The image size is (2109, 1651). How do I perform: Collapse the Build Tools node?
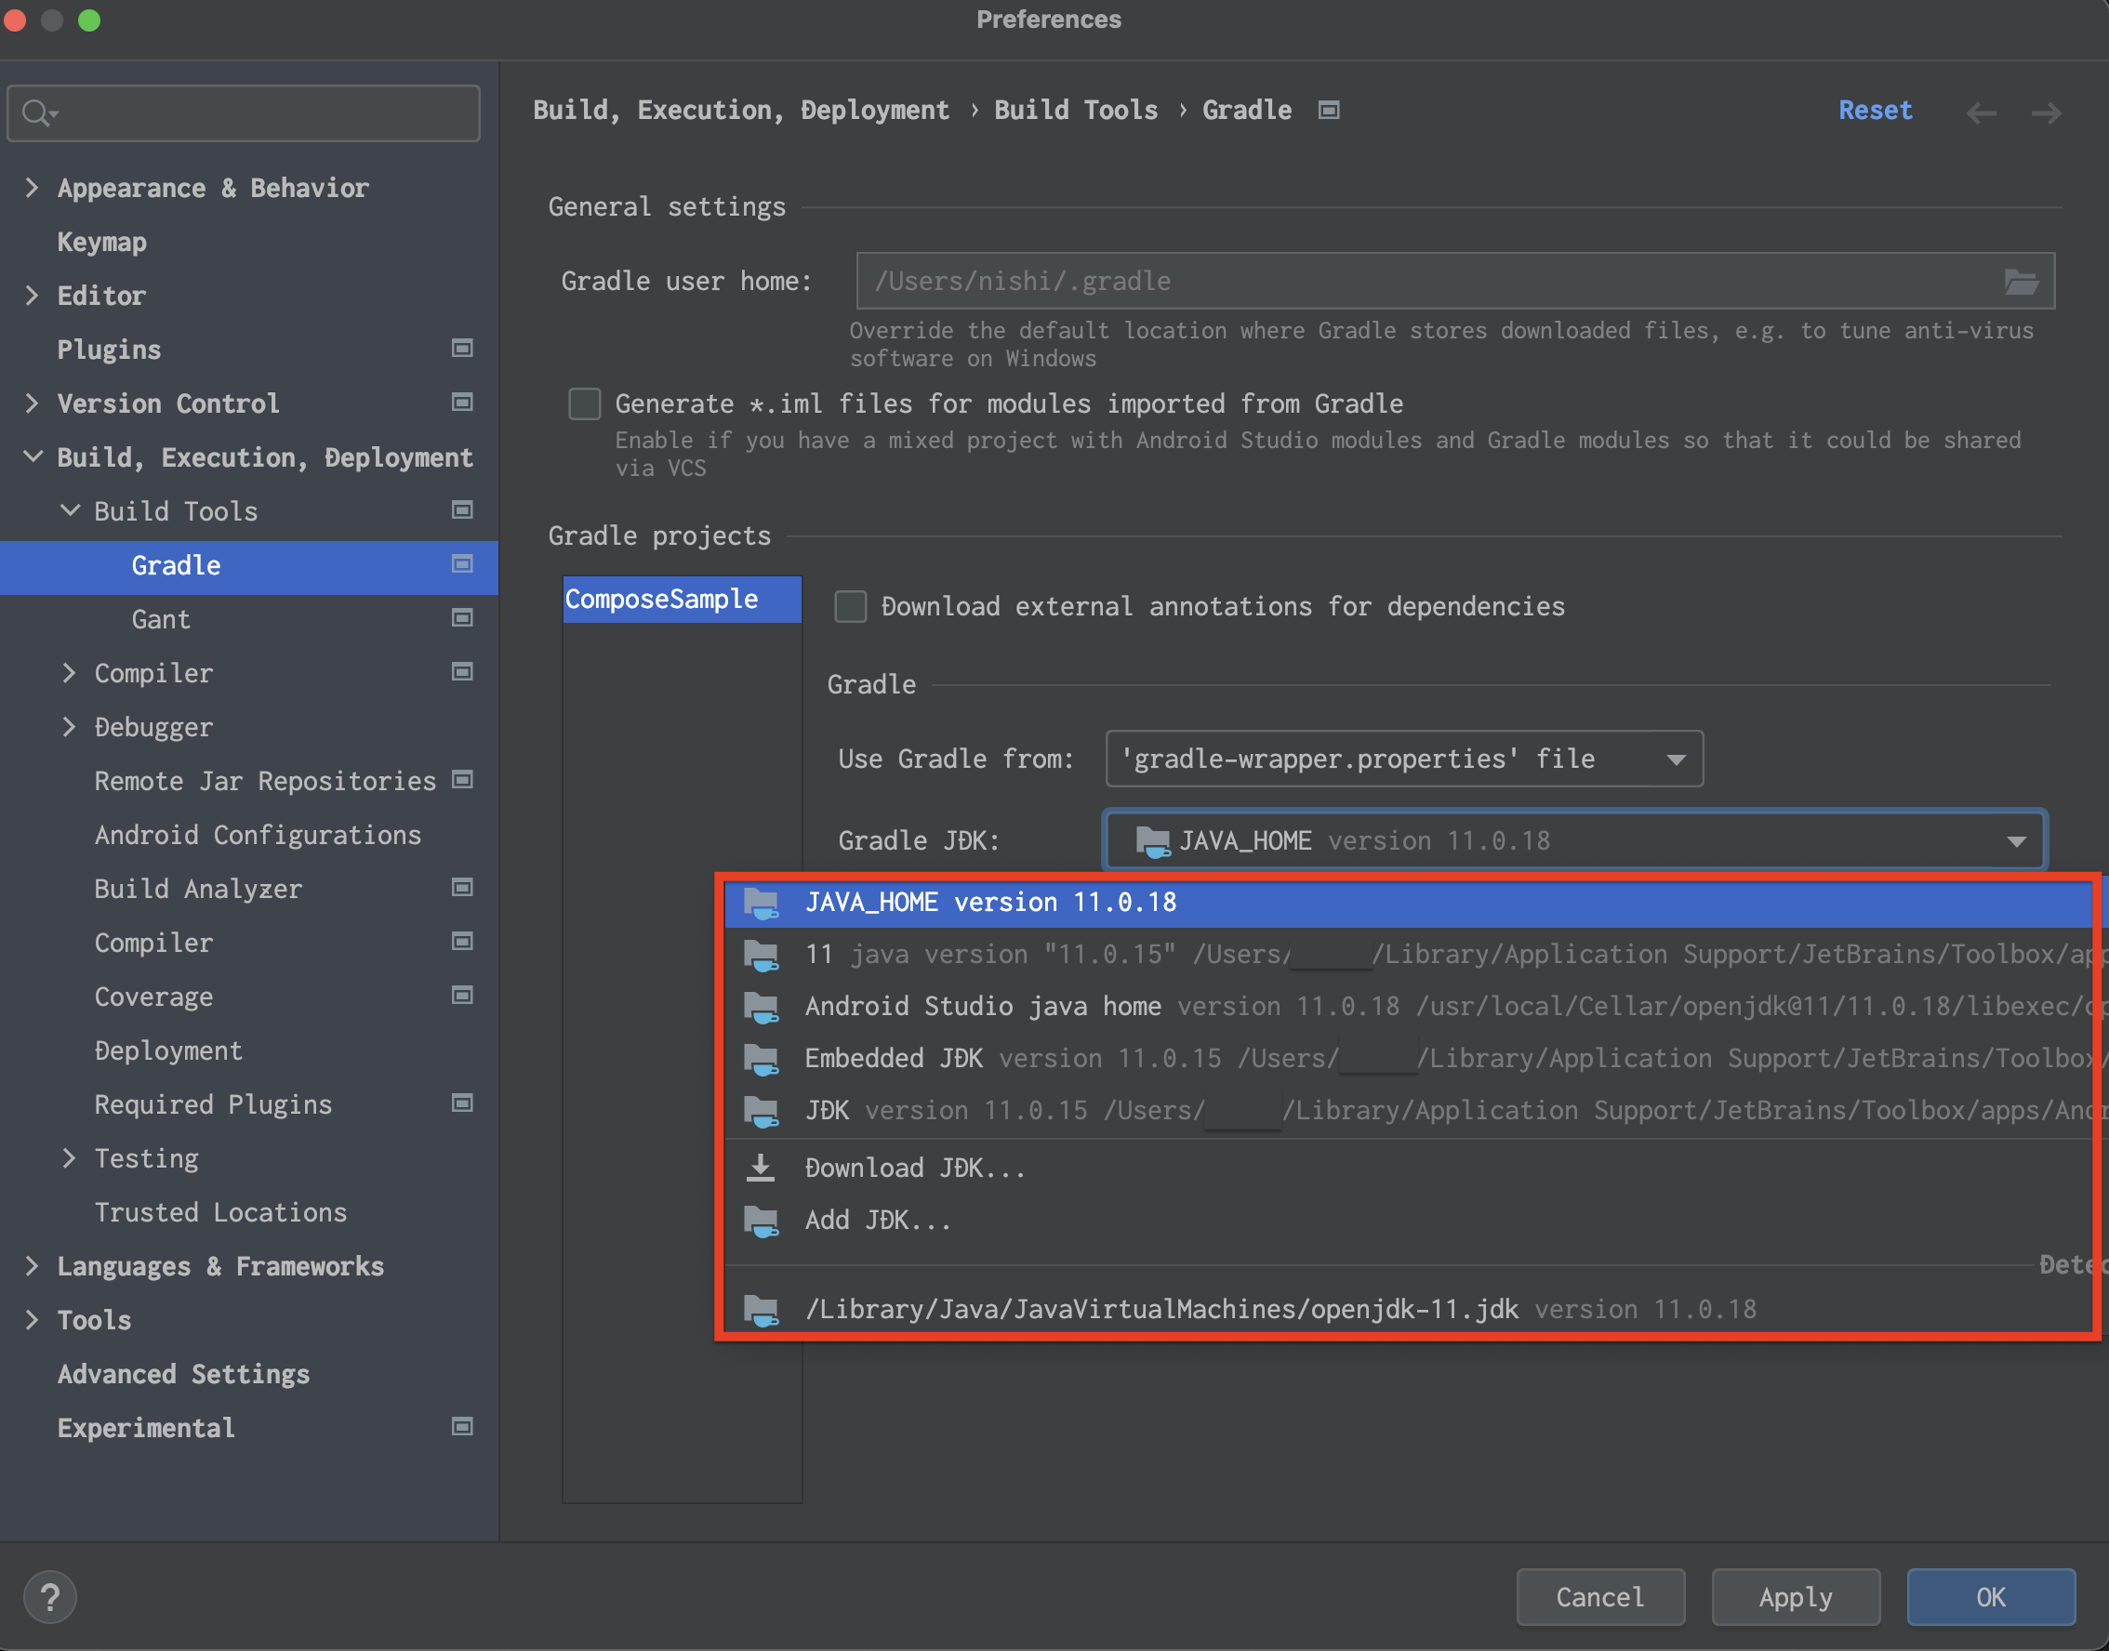coord(70,510)
